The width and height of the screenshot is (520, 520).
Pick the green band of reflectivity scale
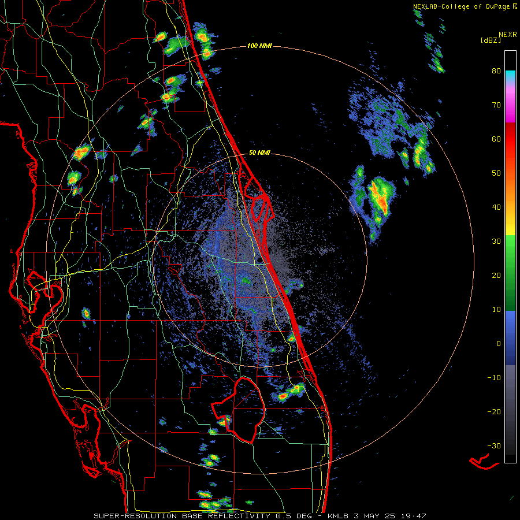pos(510,272)
